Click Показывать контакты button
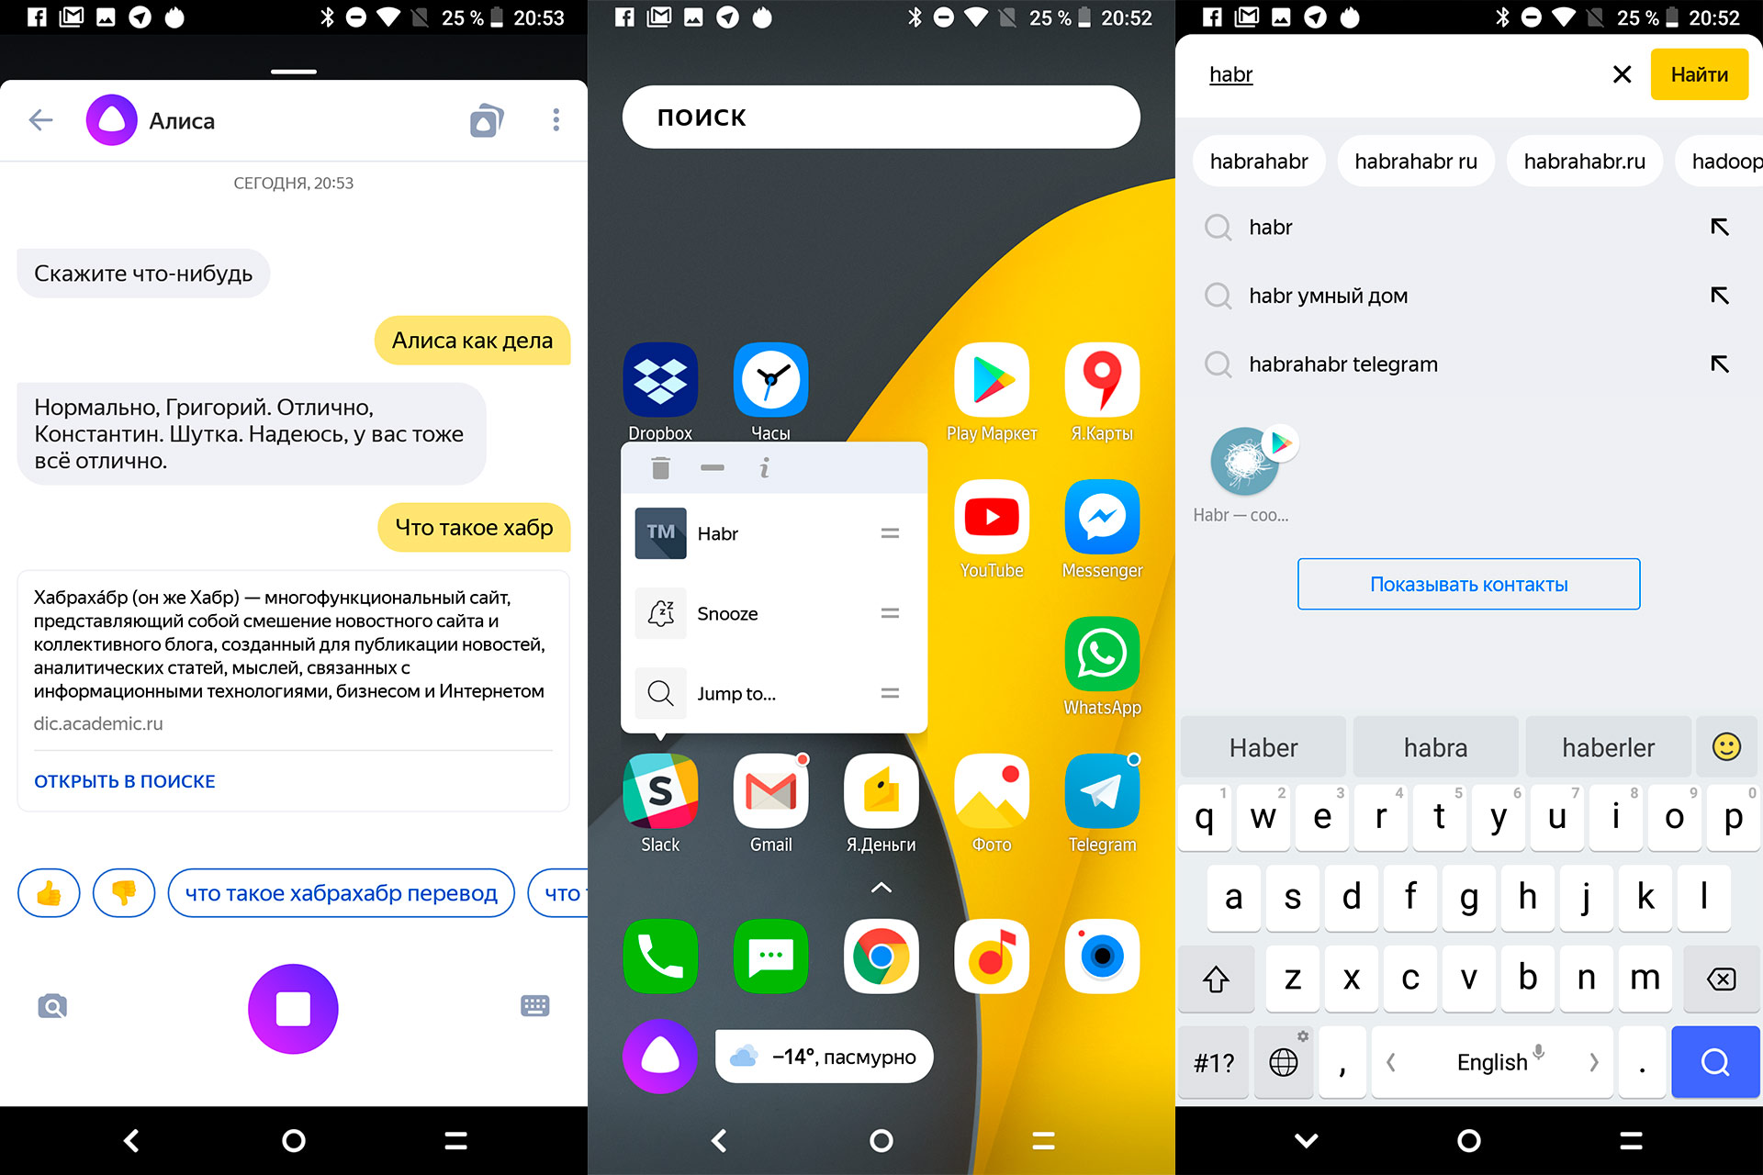This screenshot has height=1175, width=1763. pos(1468,585)
